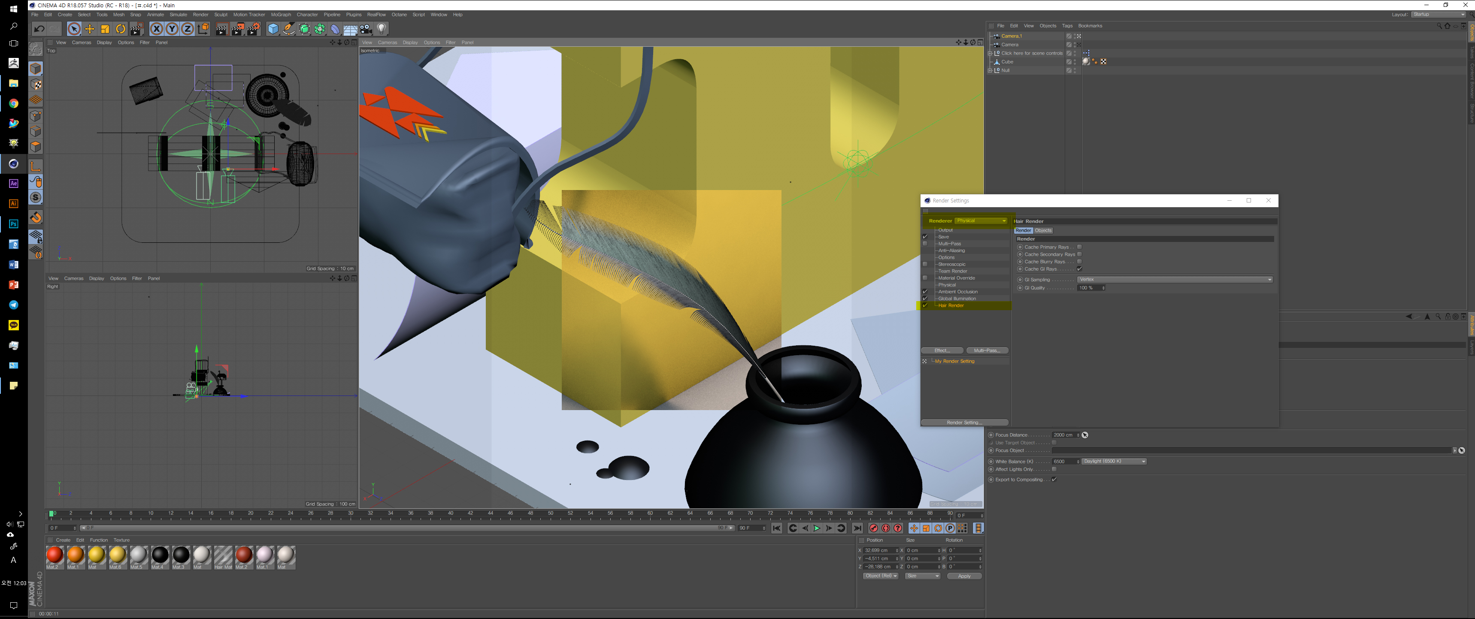Activate the Rotate tool in the top toolbar
This screenshot has height=619, width=1475.
coord(121,29)
